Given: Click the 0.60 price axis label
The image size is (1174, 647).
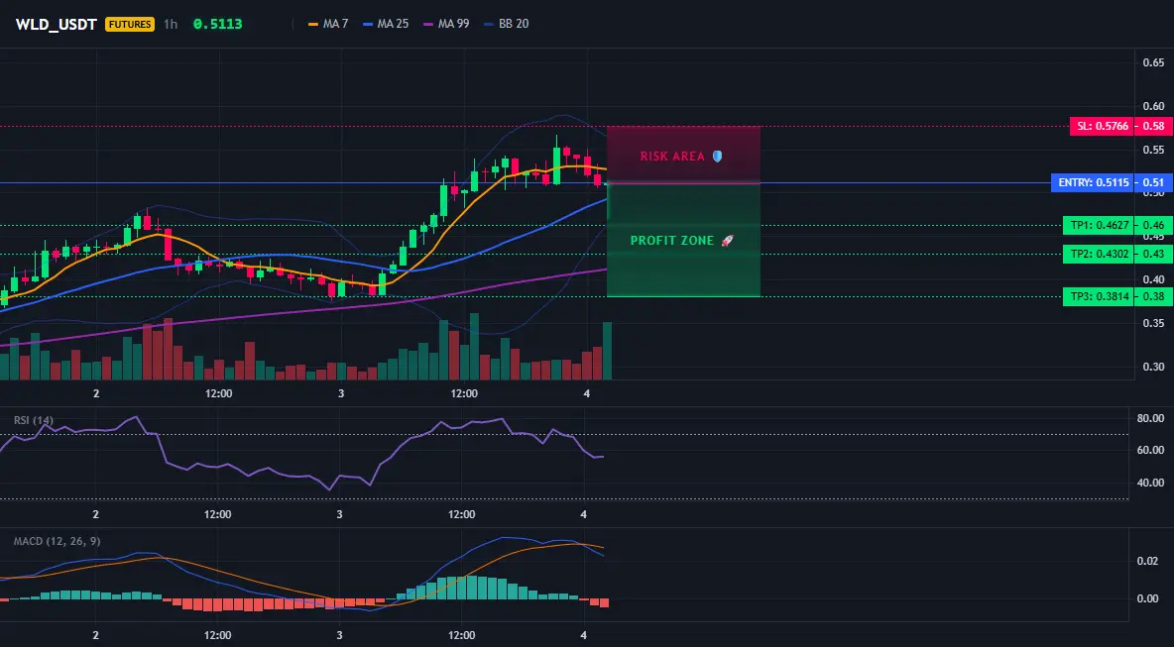Looking at the screenshot, I should tap(1153, 106).
